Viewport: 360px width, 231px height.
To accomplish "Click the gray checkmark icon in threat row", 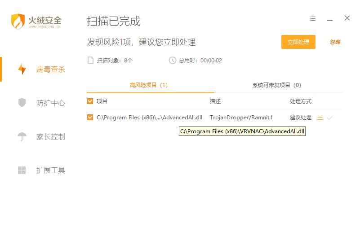I will (x=329, y=118).
